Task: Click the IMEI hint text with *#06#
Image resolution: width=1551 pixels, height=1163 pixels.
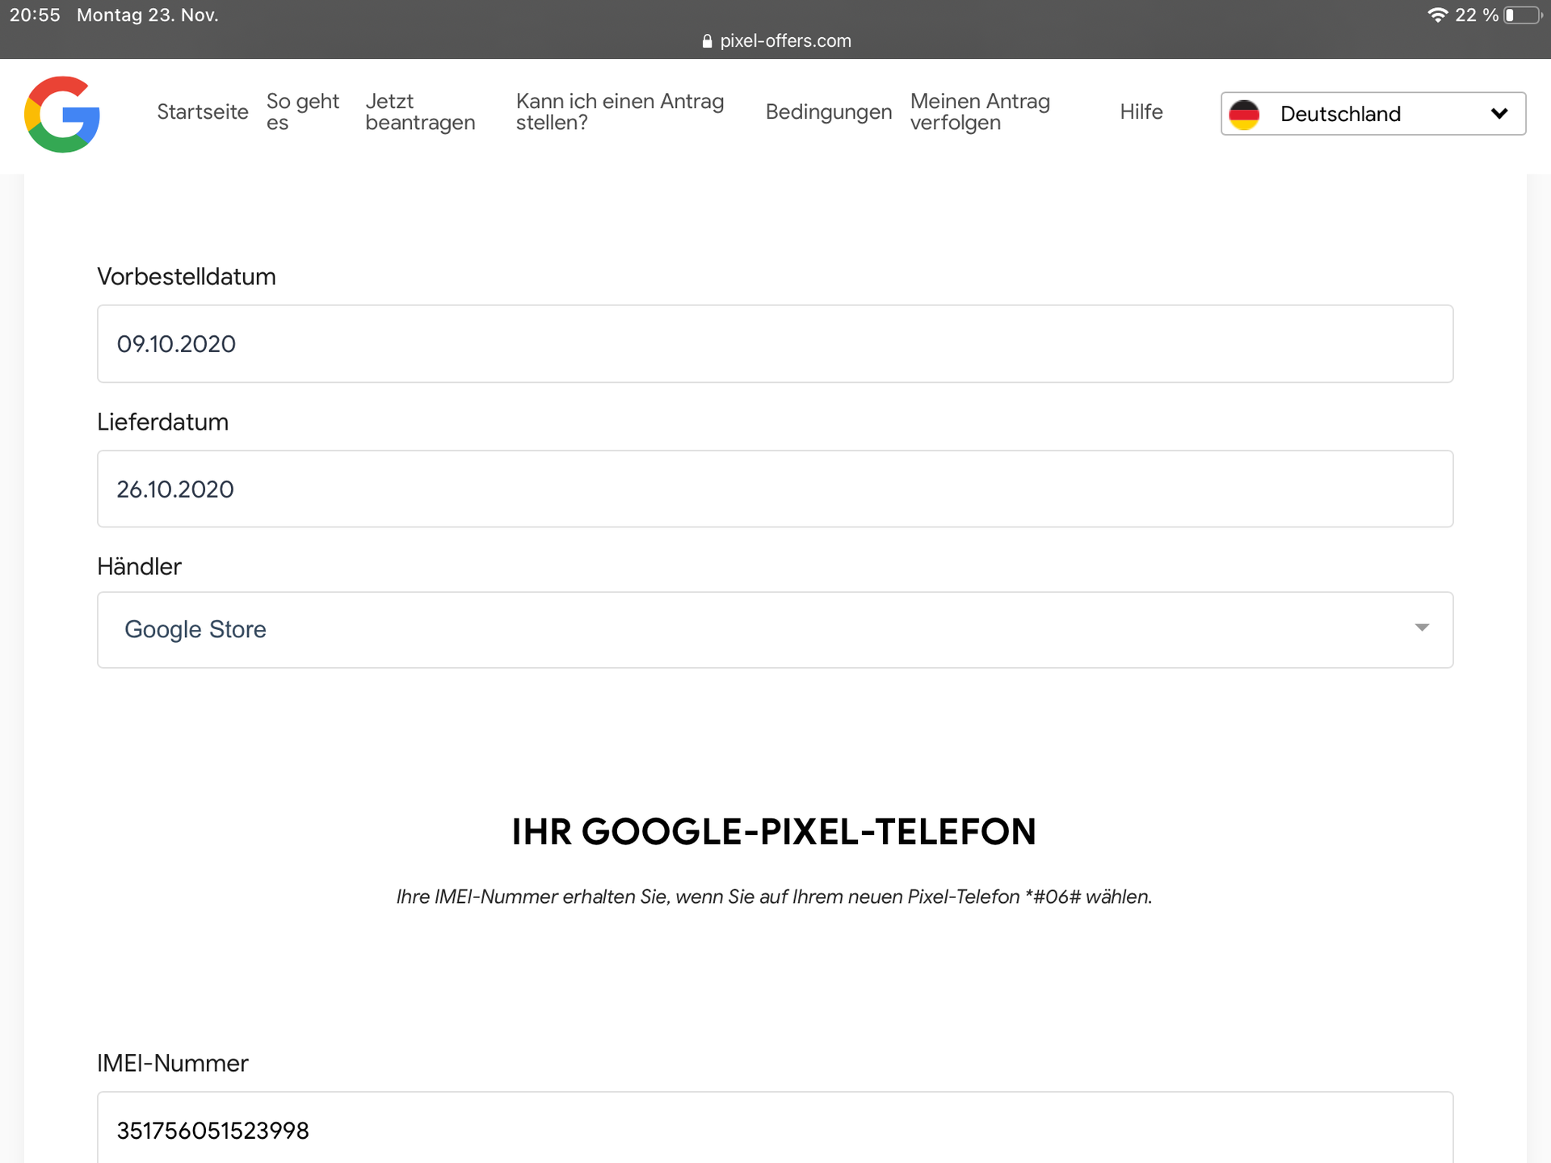Action: [x=774, y=897]
